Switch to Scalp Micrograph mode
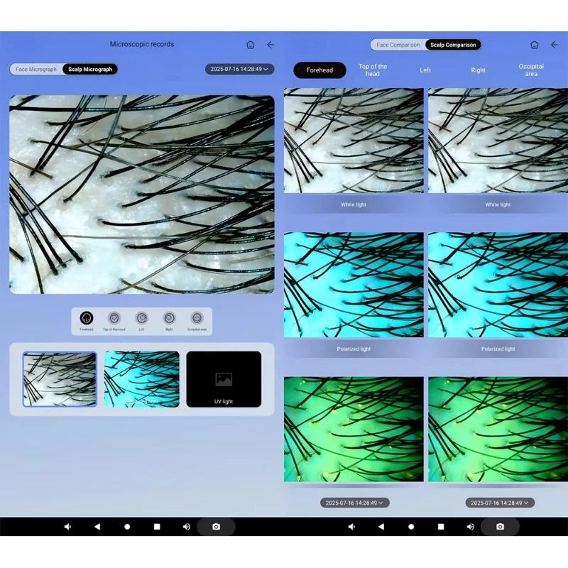568x568 pixels. (90, 69)
